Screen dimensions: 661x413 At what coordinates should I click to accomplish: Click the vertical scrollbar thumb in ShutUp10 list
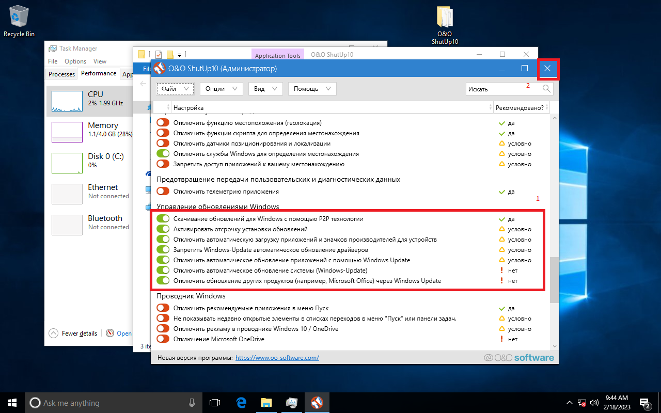click(554, 280)
